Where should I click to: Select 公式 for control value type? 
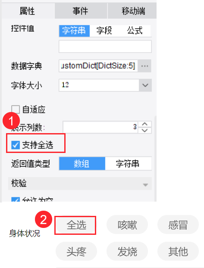pyautogui.click(x=135, y=31)
